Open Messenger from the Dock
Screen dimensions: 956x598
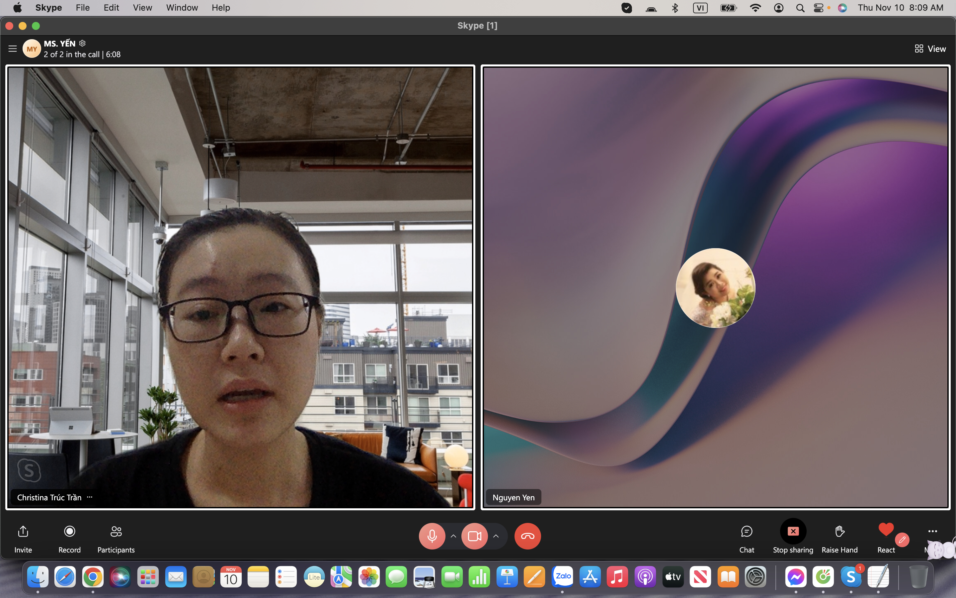796,577
